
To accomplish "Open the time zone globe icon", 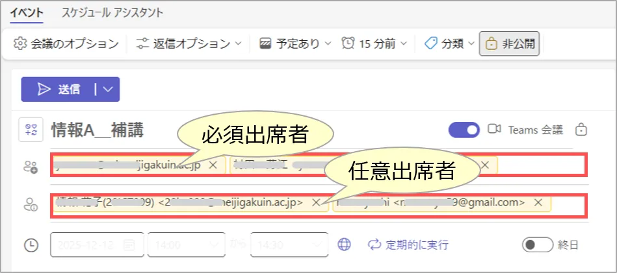I will 345,244.
